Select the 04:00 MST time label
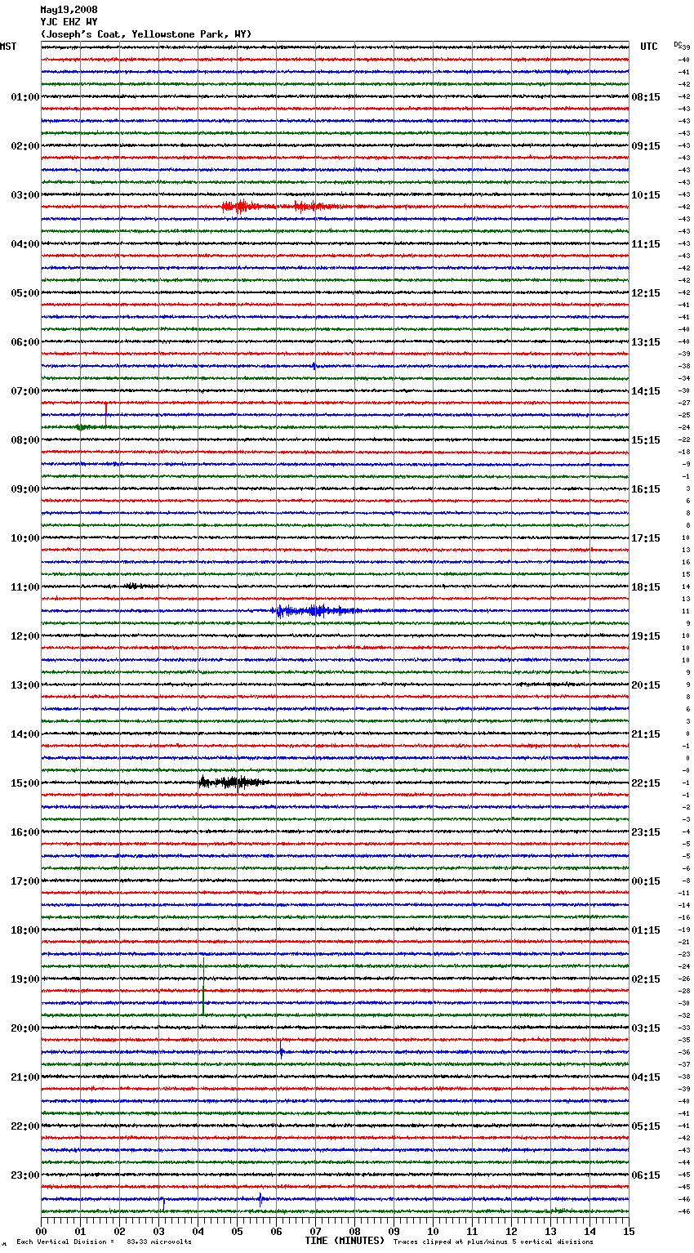 (x=24, y=244)
